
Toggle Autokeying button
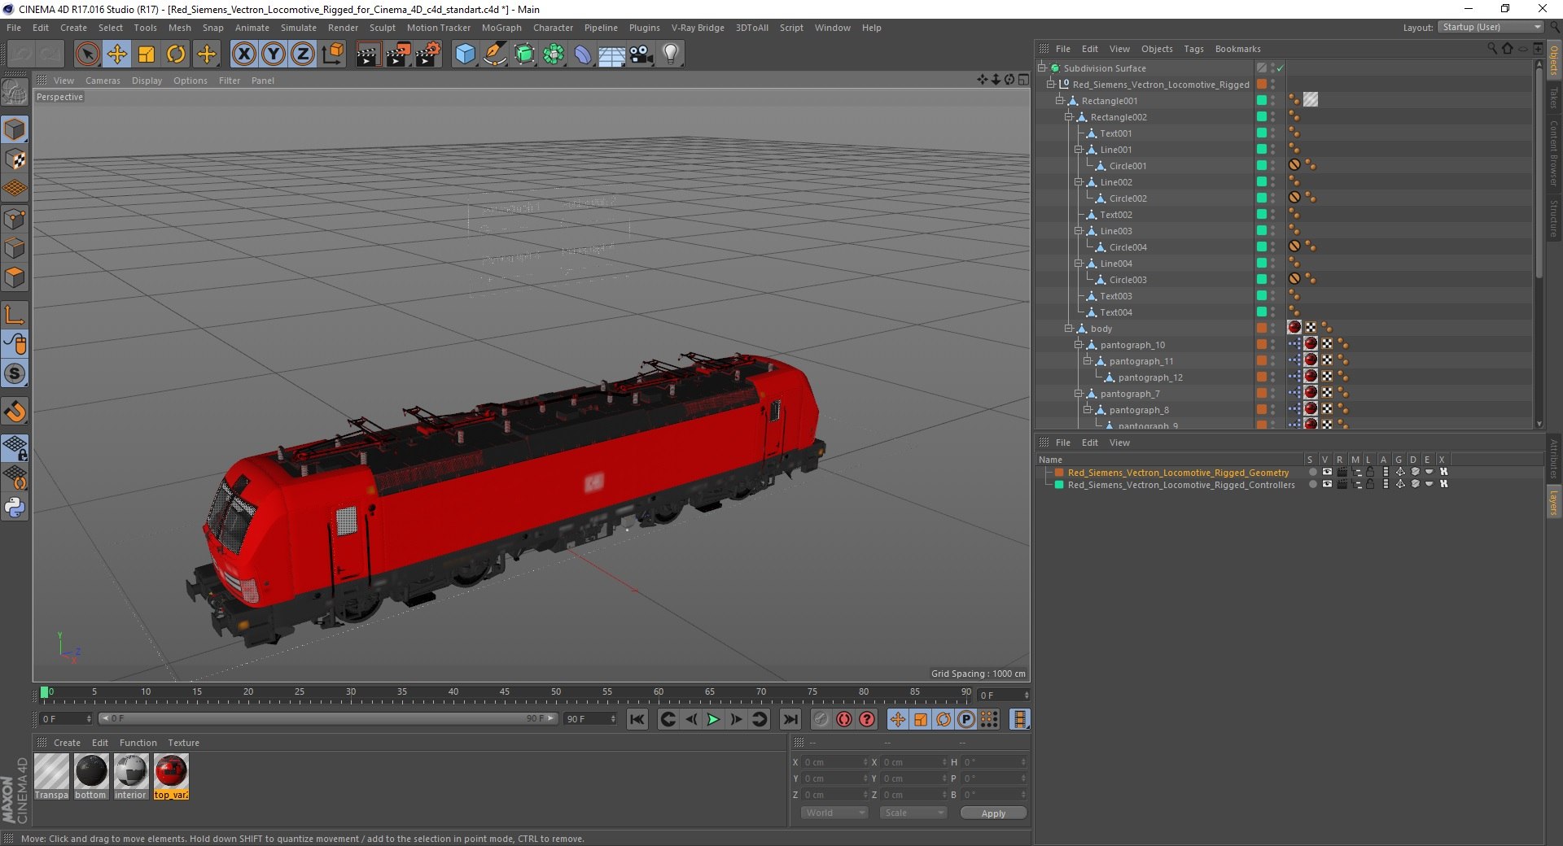(x=844, y=719)
